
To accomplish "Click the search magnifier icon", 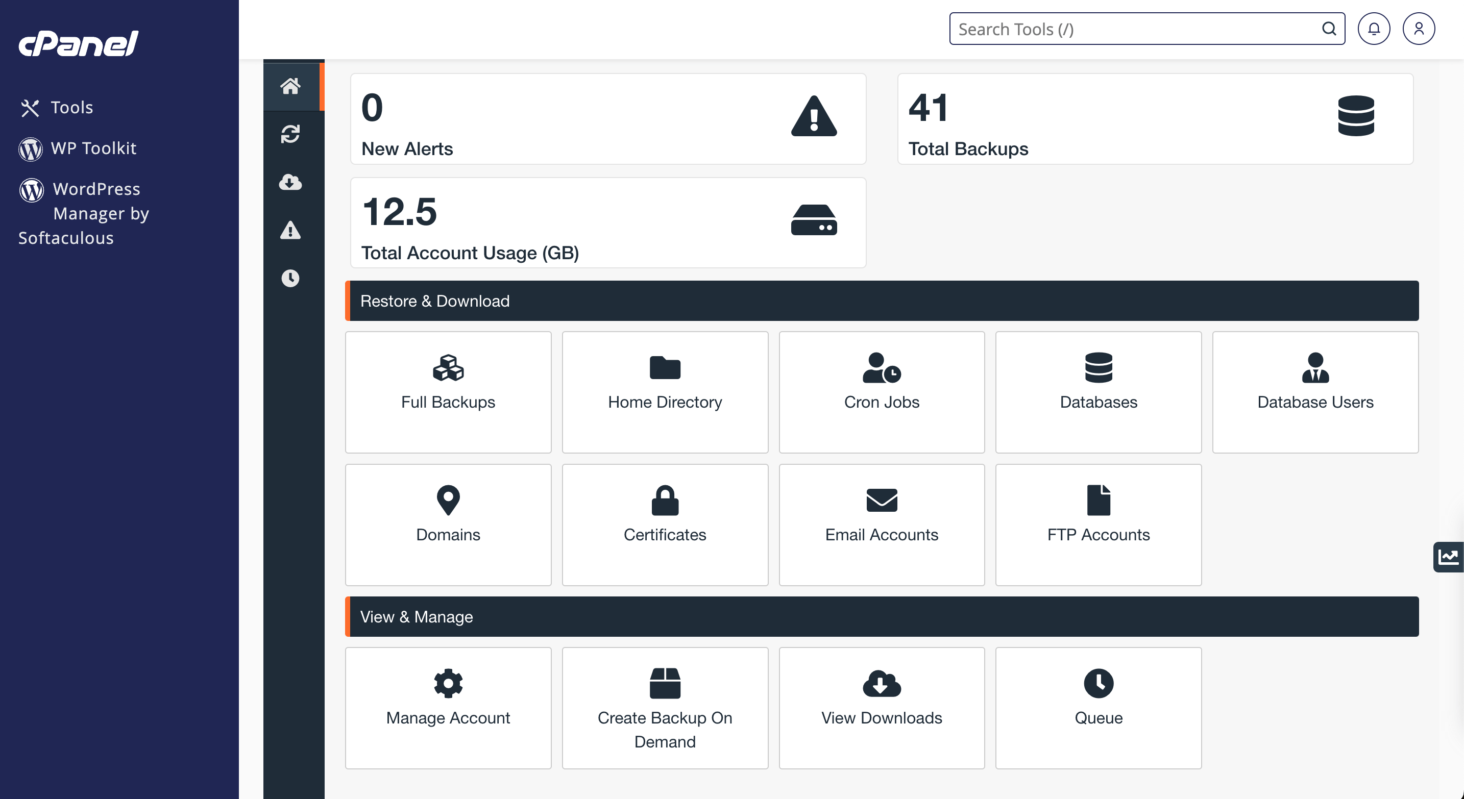I will (x=1329, y=29).
